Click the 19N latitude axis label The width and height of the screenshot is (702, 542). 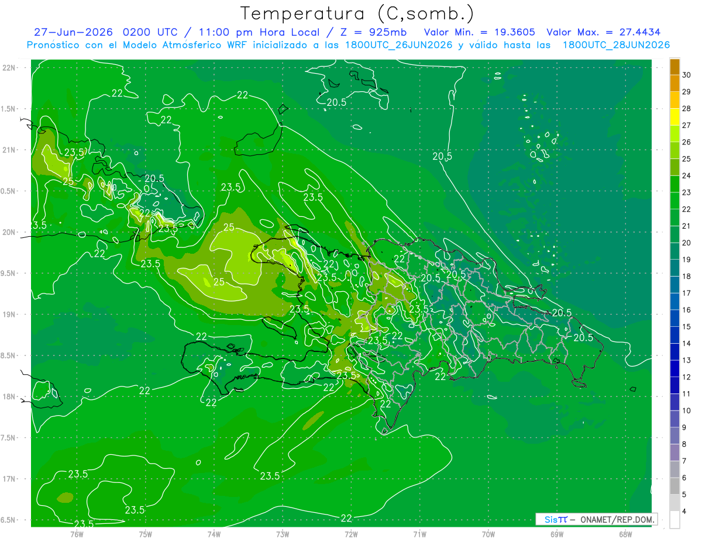click(x=9, y=314)
